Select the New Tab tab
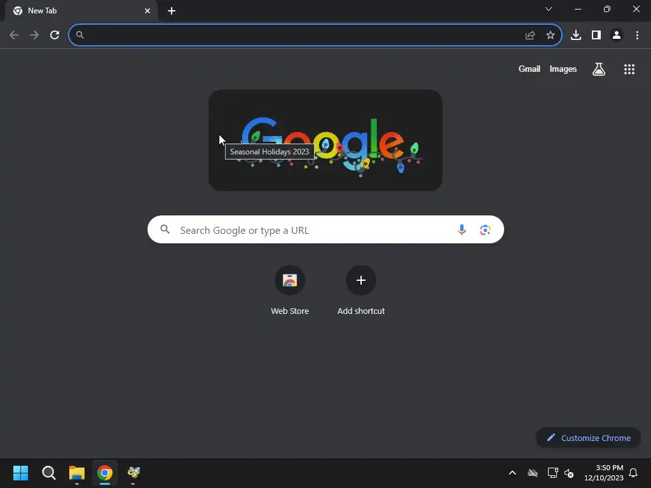Screen dimensions: 651x488 [x=81, y=11]
